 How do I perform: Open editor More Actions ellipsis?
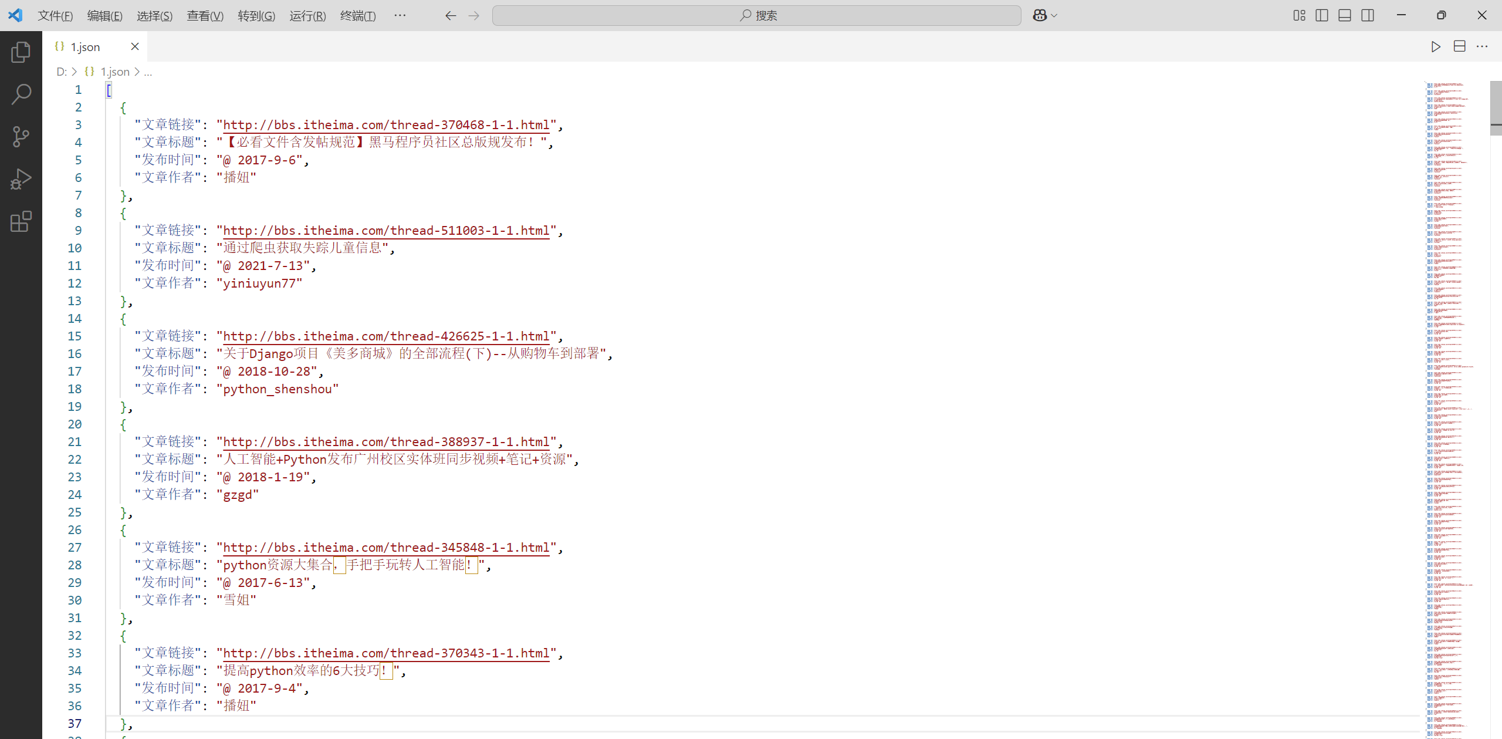point(1482,47)
